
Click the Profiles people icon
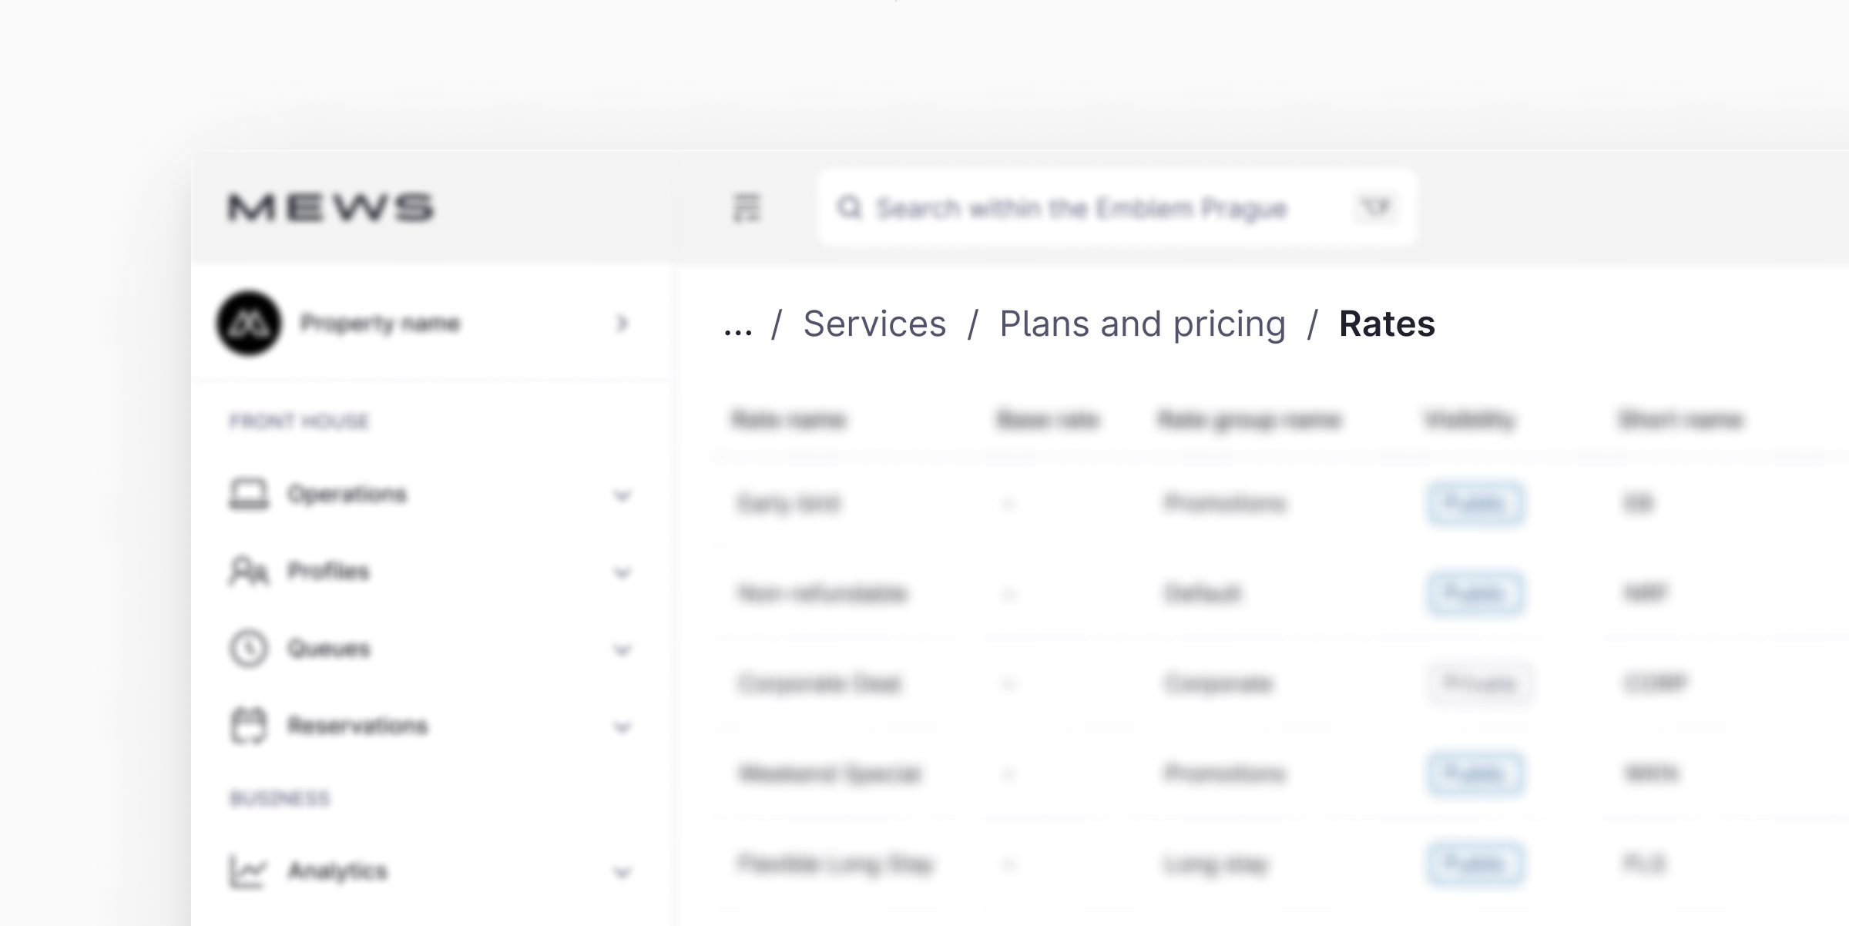pos(248,572)
